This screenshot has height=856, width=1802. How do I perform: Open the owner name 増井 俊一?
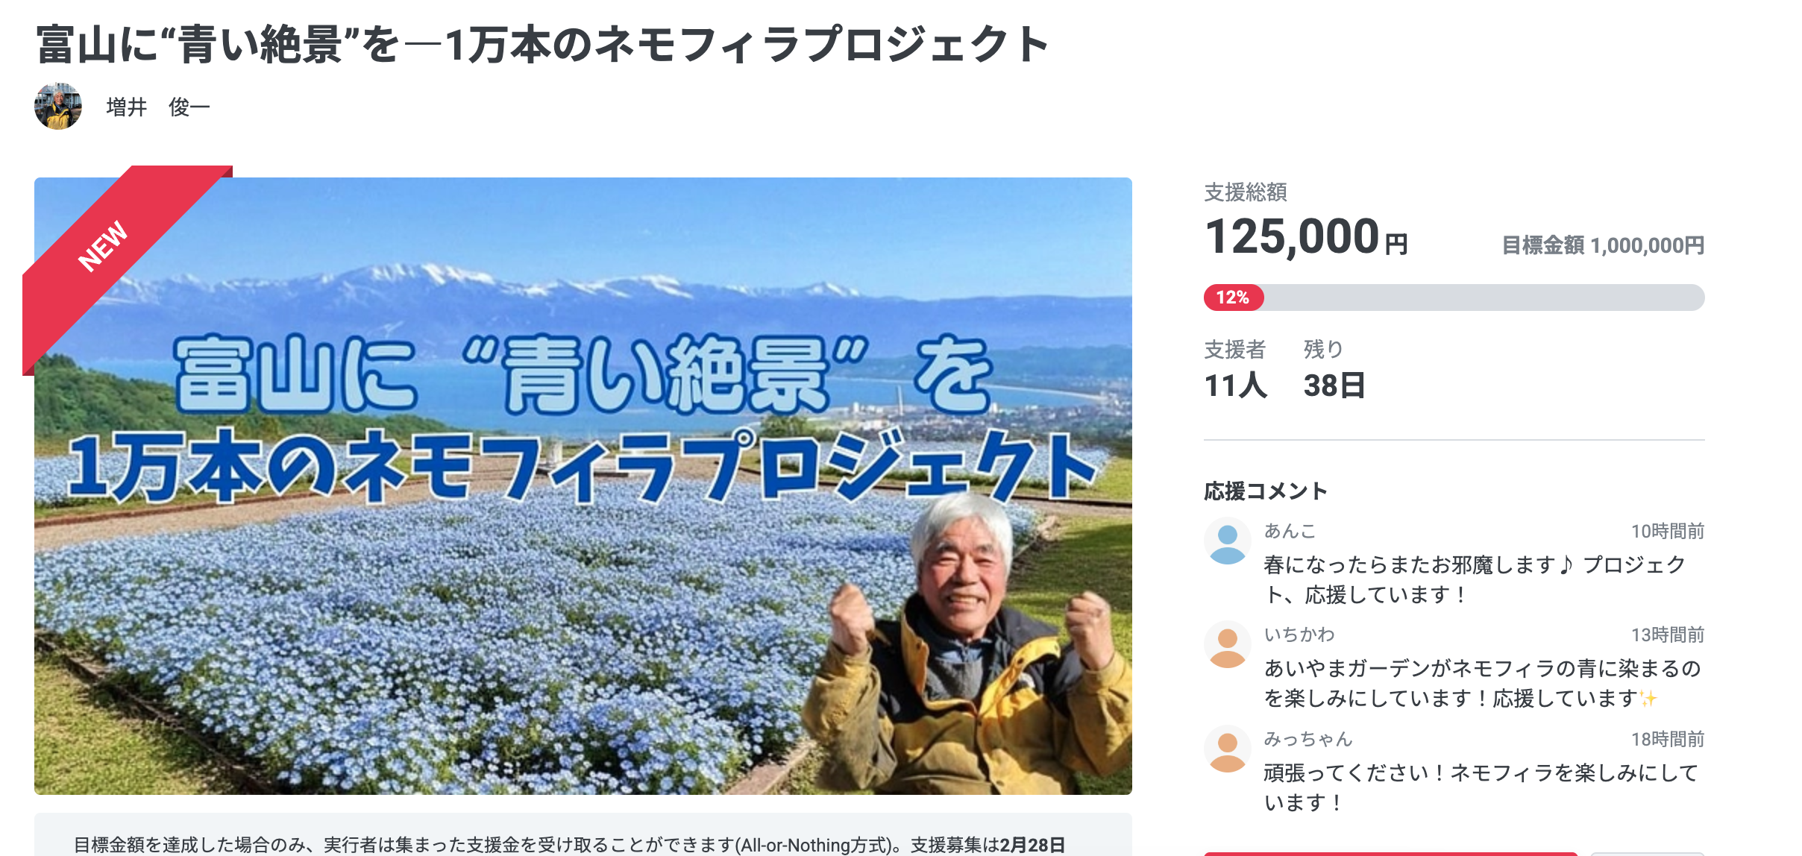pos(158,107)
